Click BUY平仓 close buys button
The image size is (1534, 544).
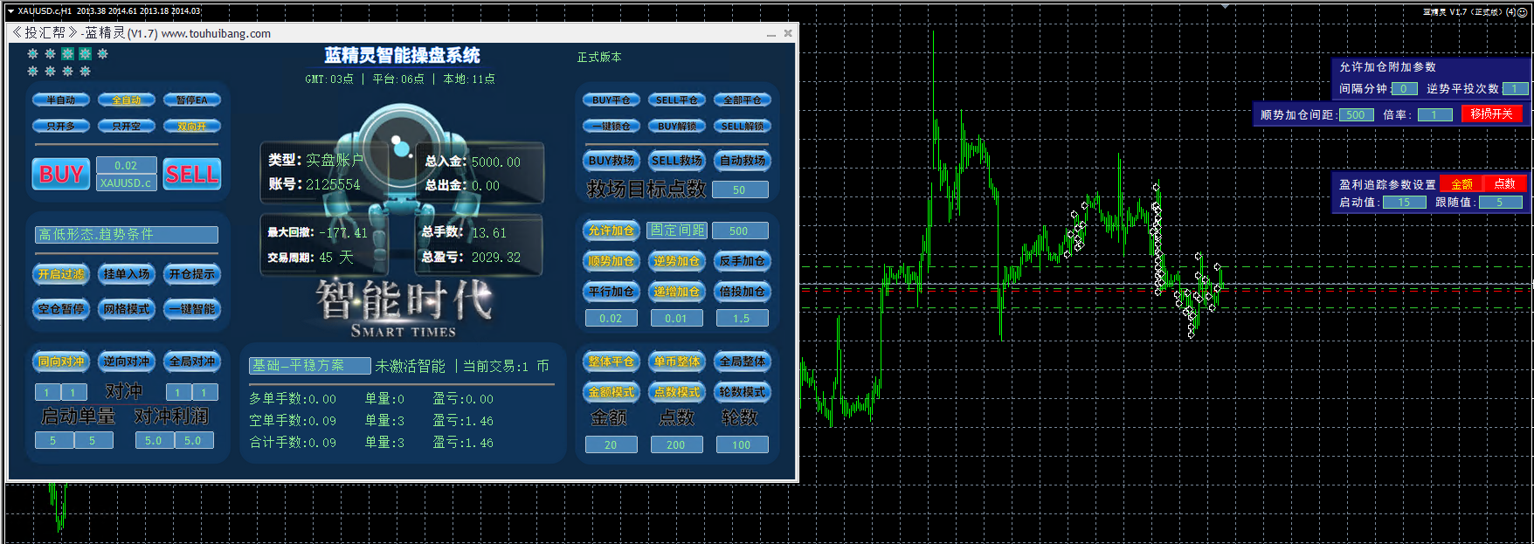[612, 100]
